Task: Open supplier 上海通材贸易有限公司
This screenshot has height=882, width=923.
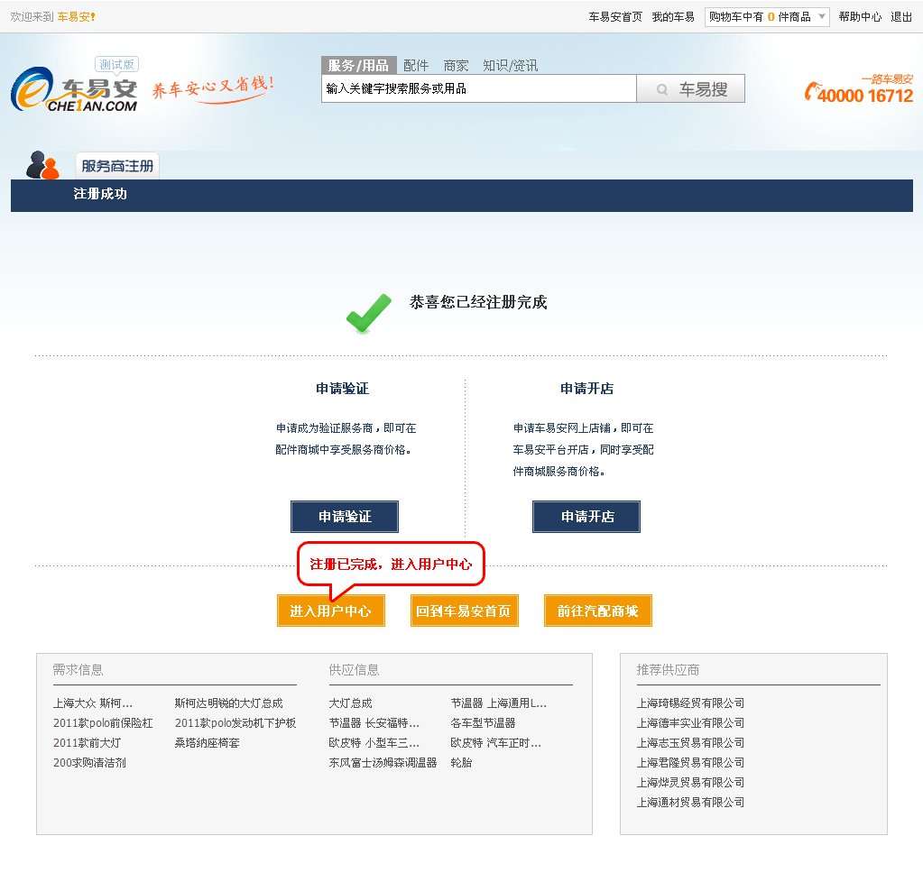Action: [690, 803]
